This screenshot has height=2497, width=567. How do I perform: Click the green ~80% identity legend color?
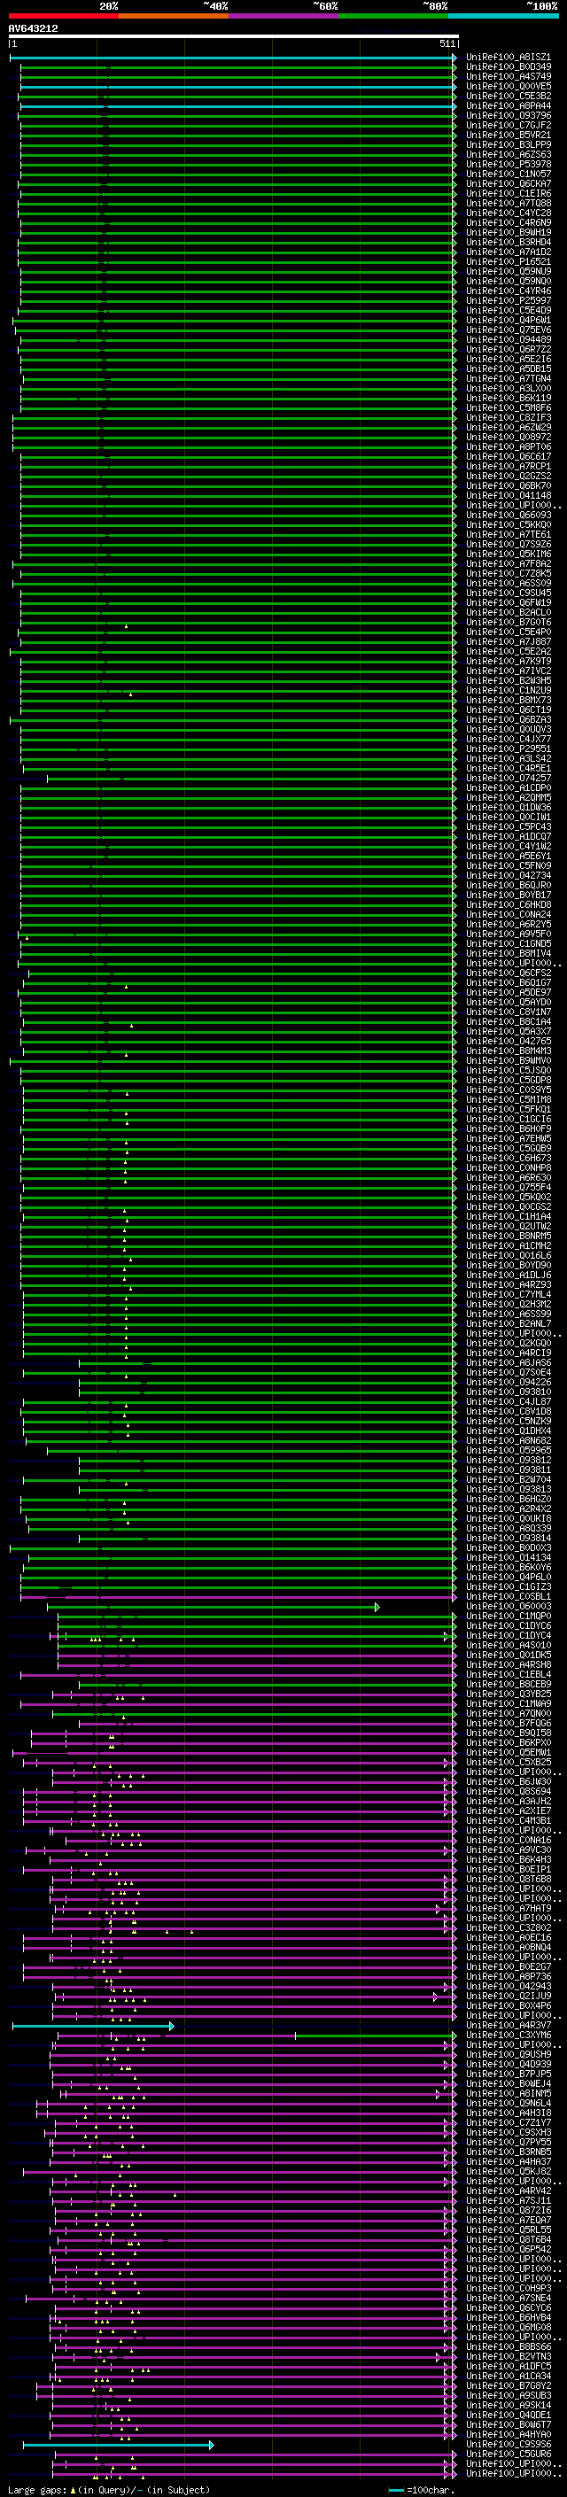pyautogui.click(x=393, y=16)
